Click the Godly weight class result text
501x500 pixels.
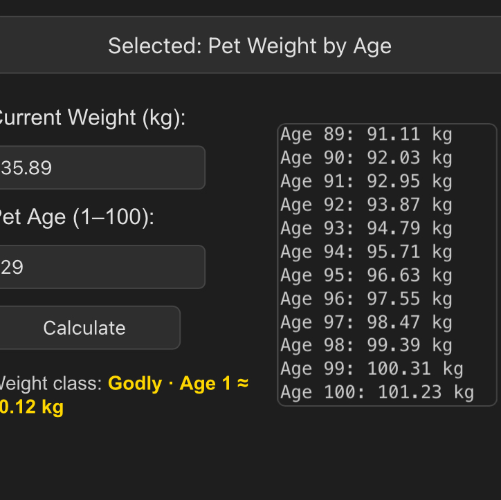[135, 383]
